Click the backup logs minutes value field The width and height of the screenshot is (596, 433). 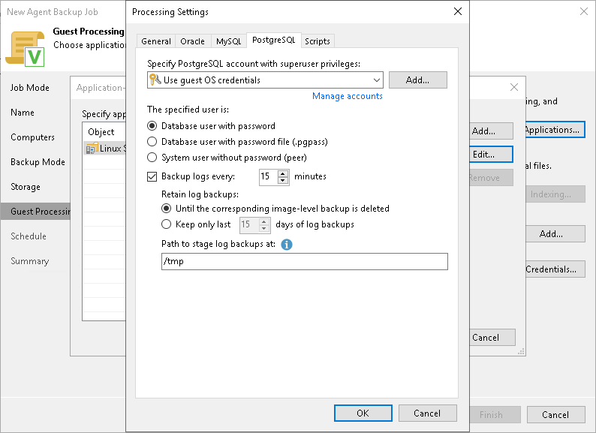tap(269, 177)
